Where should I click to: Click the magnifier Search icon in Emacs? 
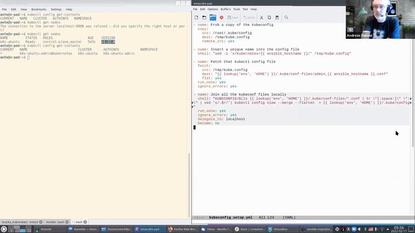[286, 17]
